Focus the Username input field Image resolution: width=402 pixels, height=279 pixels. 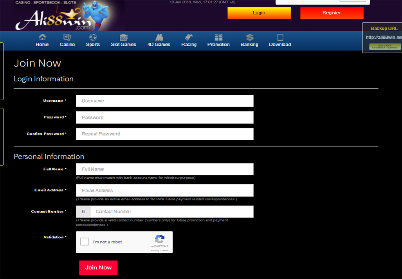coord(165,101)
